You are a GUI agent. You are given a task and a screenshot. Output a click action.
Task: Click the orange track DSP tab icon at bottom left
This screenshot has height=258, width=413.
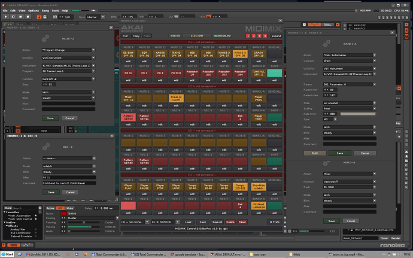point(13,245)
